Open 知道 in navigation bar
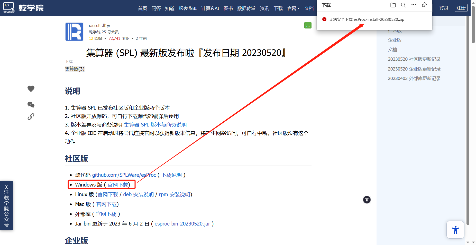 (x=170, y=8)
